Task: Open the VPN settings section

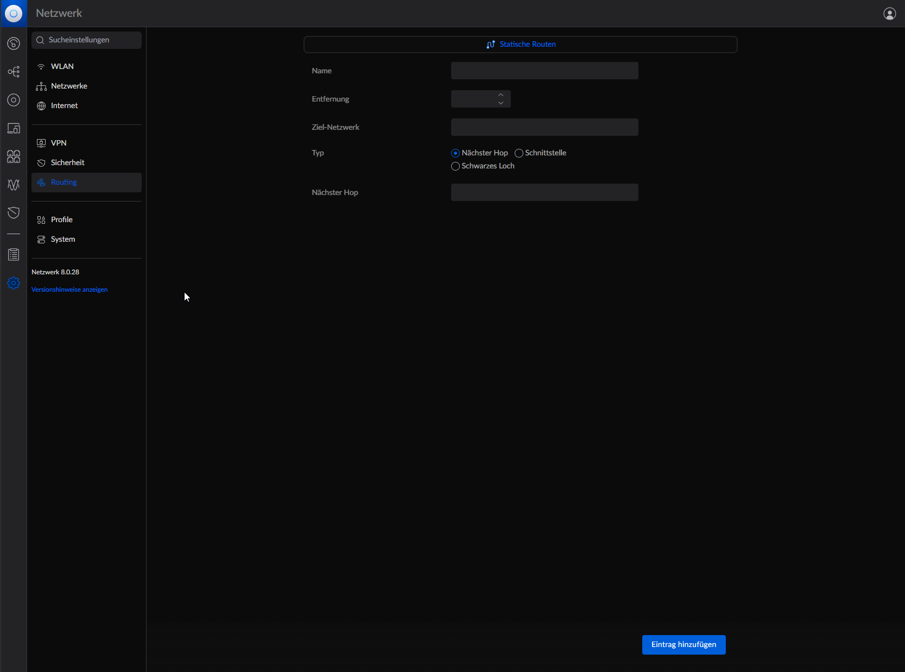Action: (86, 143)
